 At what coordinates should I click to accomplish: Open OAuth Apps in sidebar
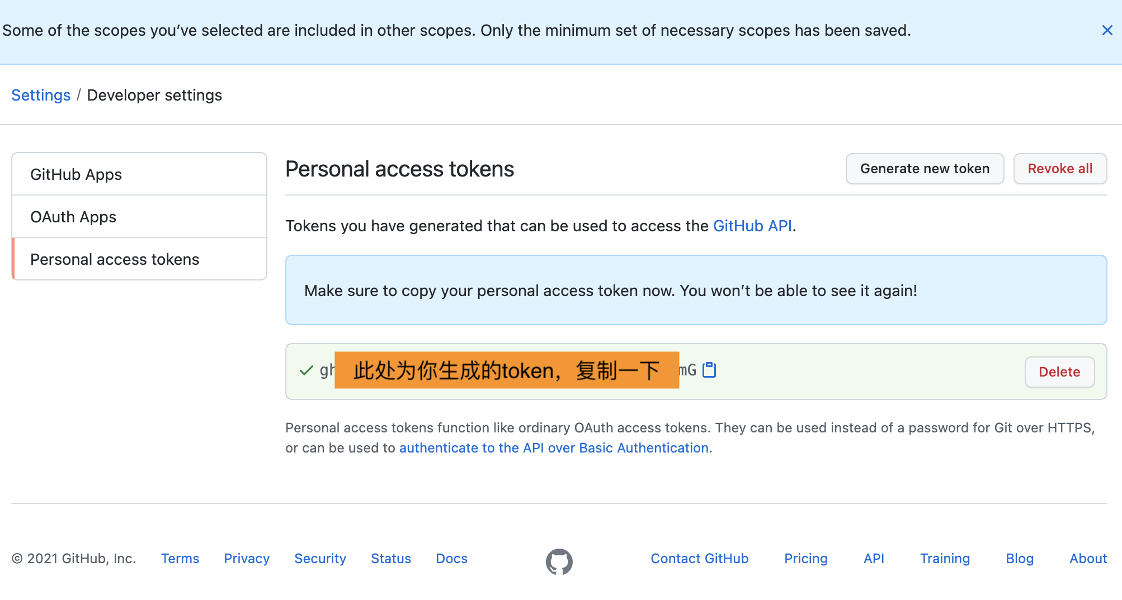point(139,217)
